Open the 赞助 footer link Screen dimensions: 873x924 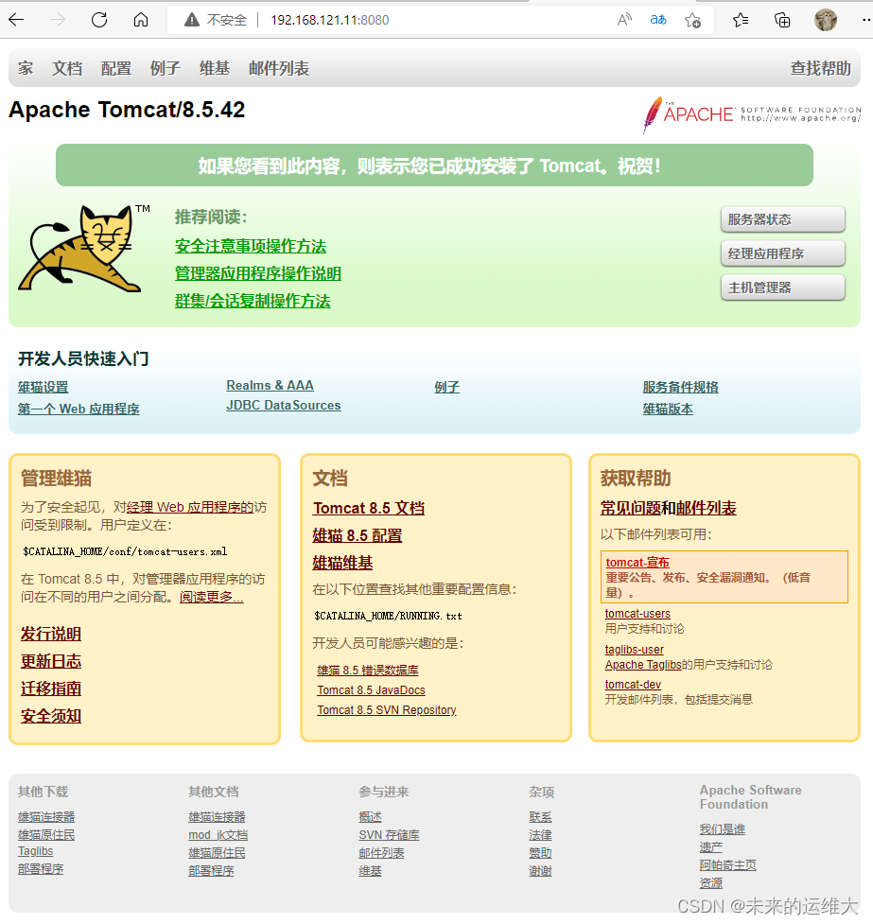tap(540, 853)
